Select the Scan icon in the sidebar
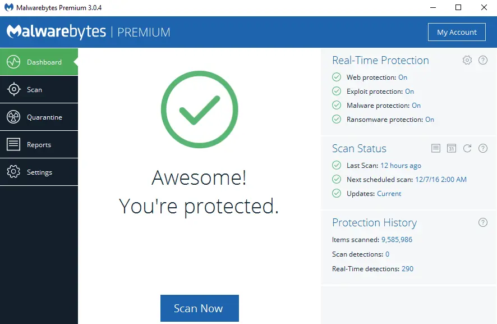497x324 pixels. (x=13, y=89)
